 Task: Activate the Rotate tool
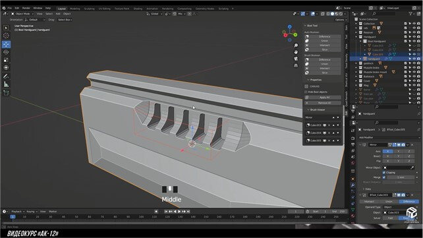tap(6, 52)
